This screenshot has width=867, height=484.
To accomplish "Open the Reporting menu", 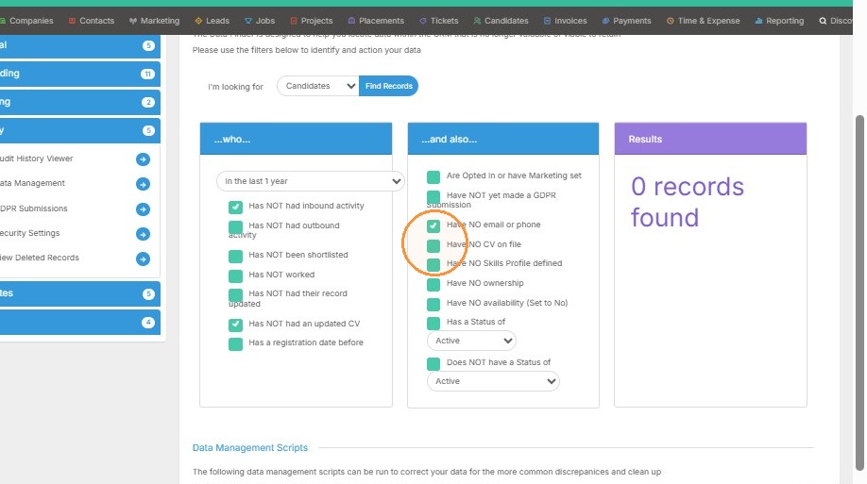I will 779,21.
